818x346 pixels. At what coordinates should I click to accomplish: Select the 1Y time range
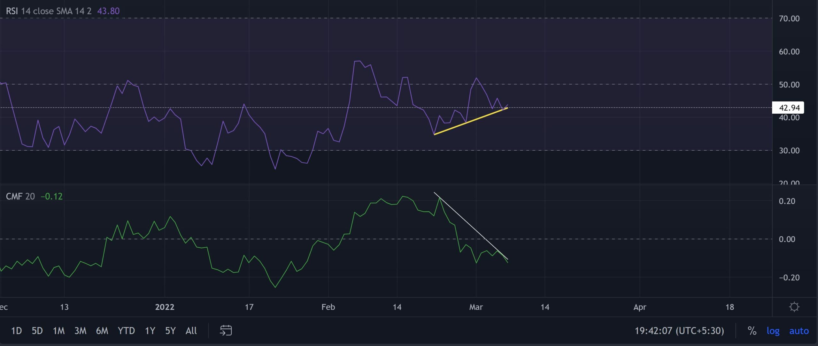tap(150, 331)
